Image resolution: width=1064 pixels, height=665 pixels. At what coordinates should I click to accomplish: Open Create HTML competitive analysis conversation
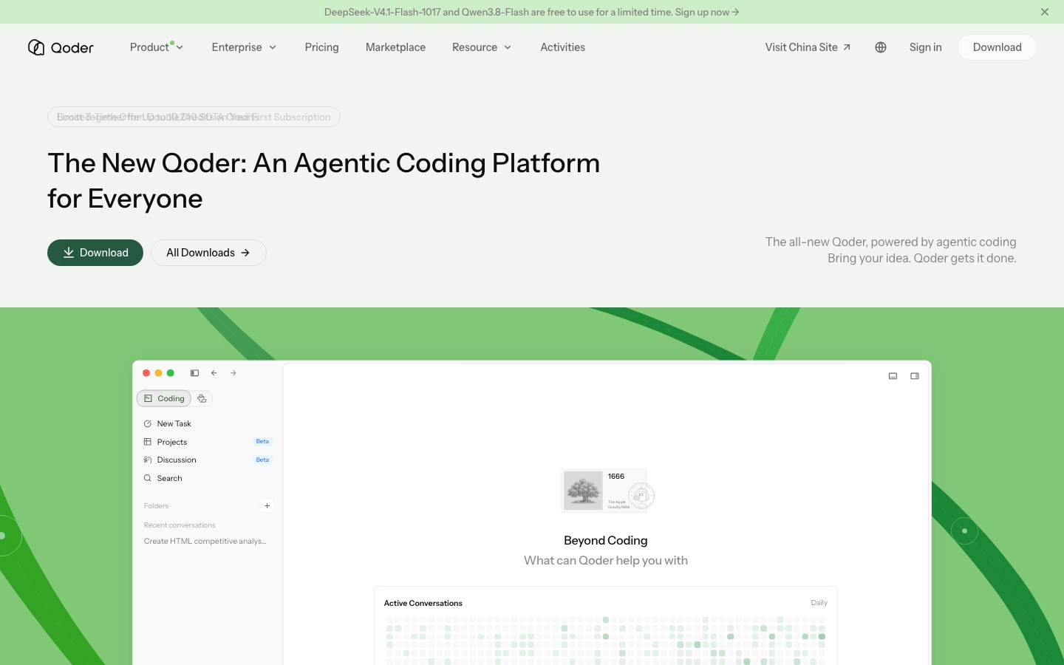(205, 541)
